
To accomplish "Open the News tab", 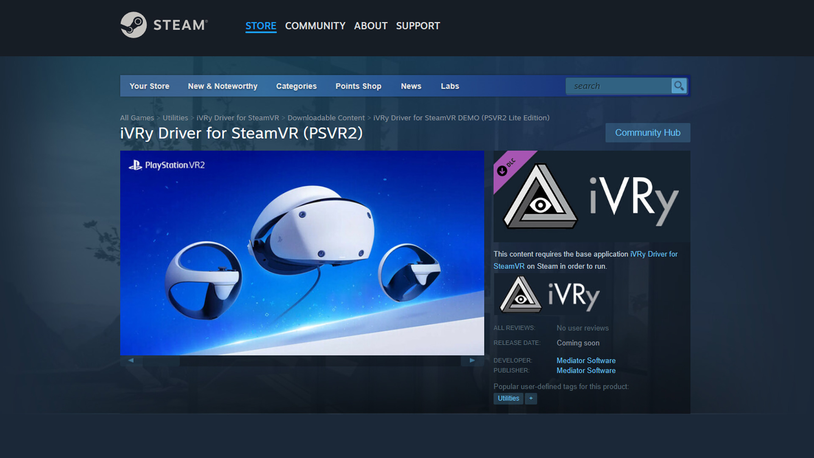I will click(x=411, y=86).
